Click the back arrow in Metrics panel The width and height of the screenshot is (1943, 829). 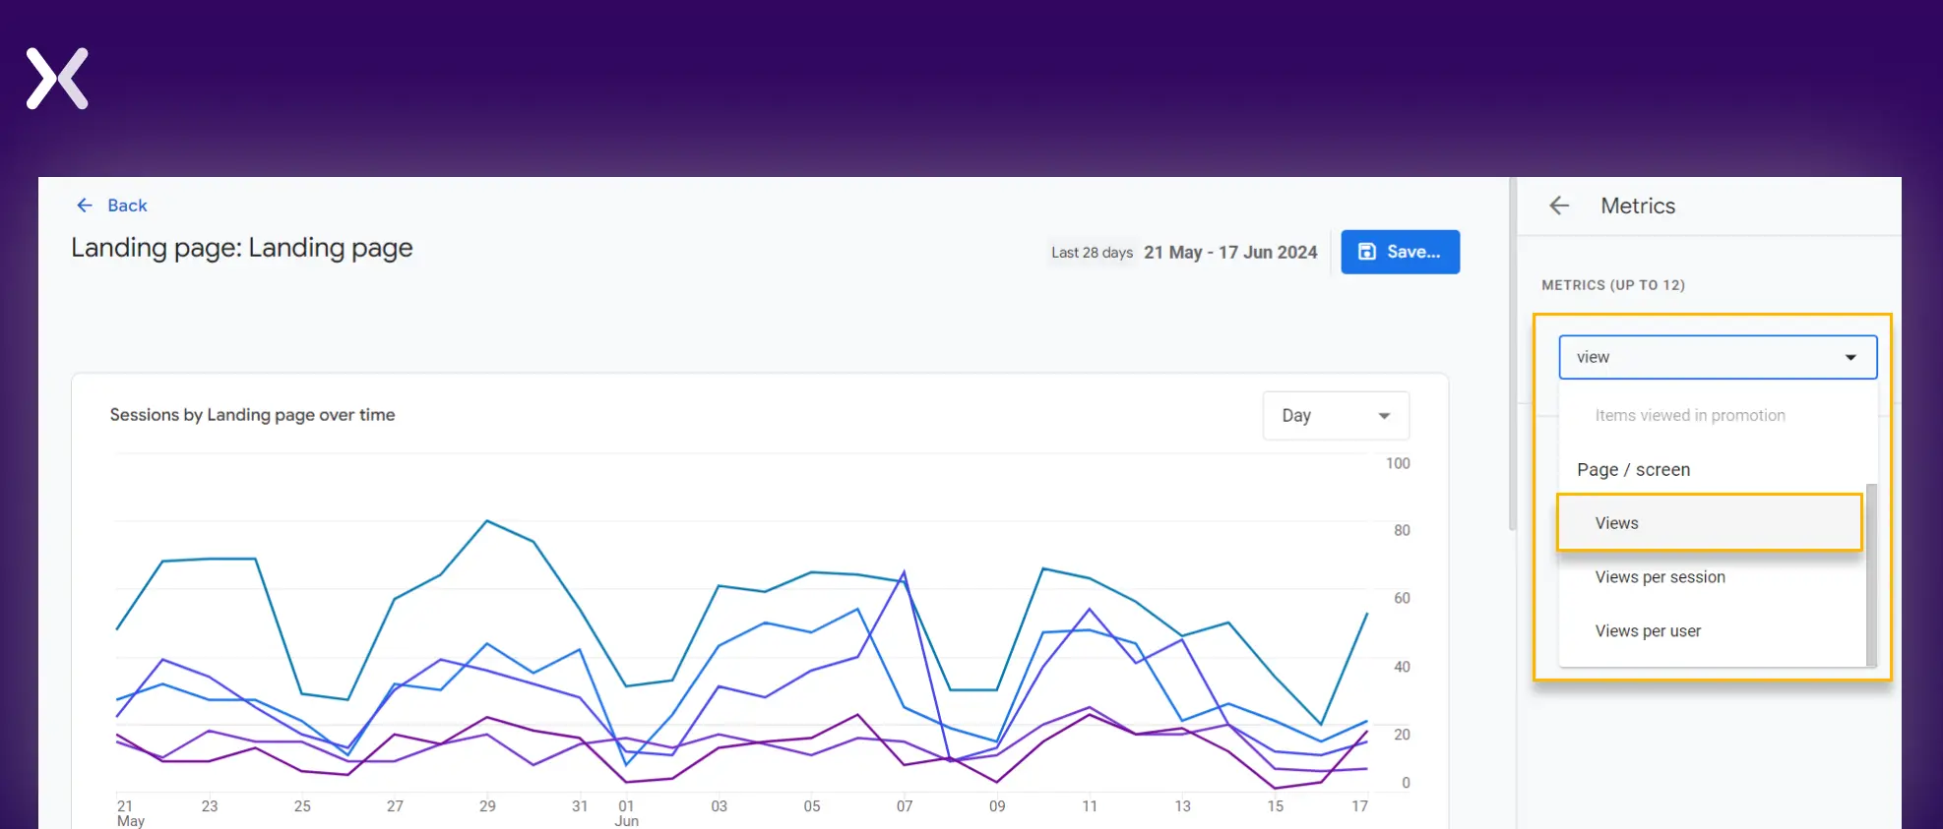point(1559,206)
